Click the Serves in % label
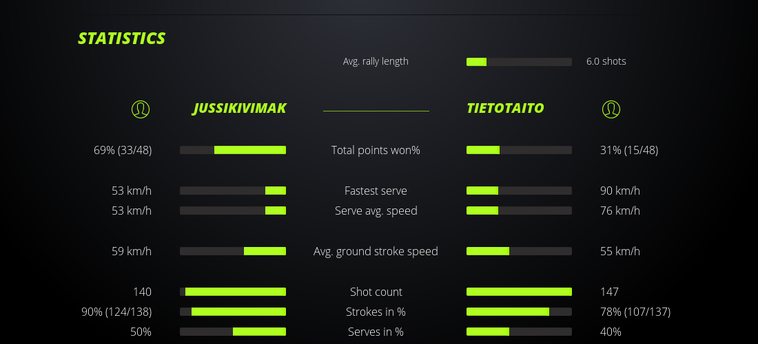758x344 pixels. (x=376, y=332)
